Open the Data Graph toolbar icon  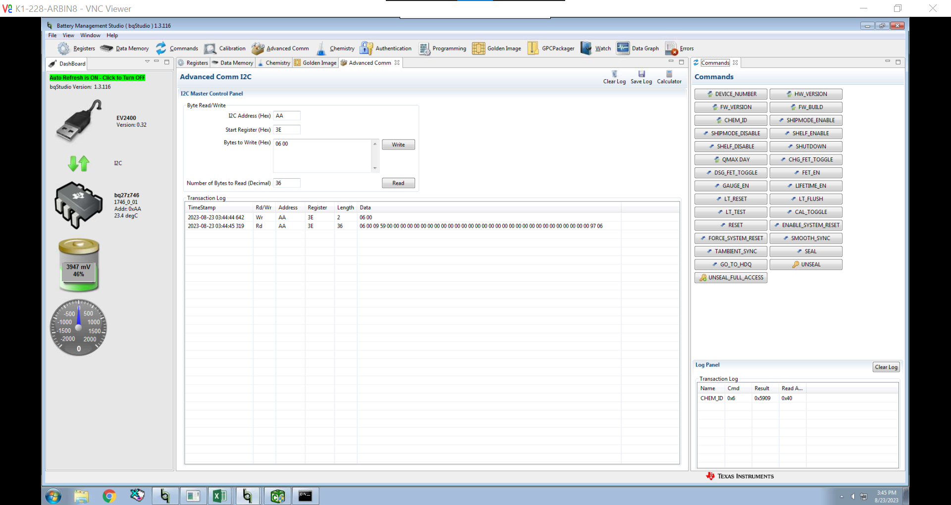(623, 49)
